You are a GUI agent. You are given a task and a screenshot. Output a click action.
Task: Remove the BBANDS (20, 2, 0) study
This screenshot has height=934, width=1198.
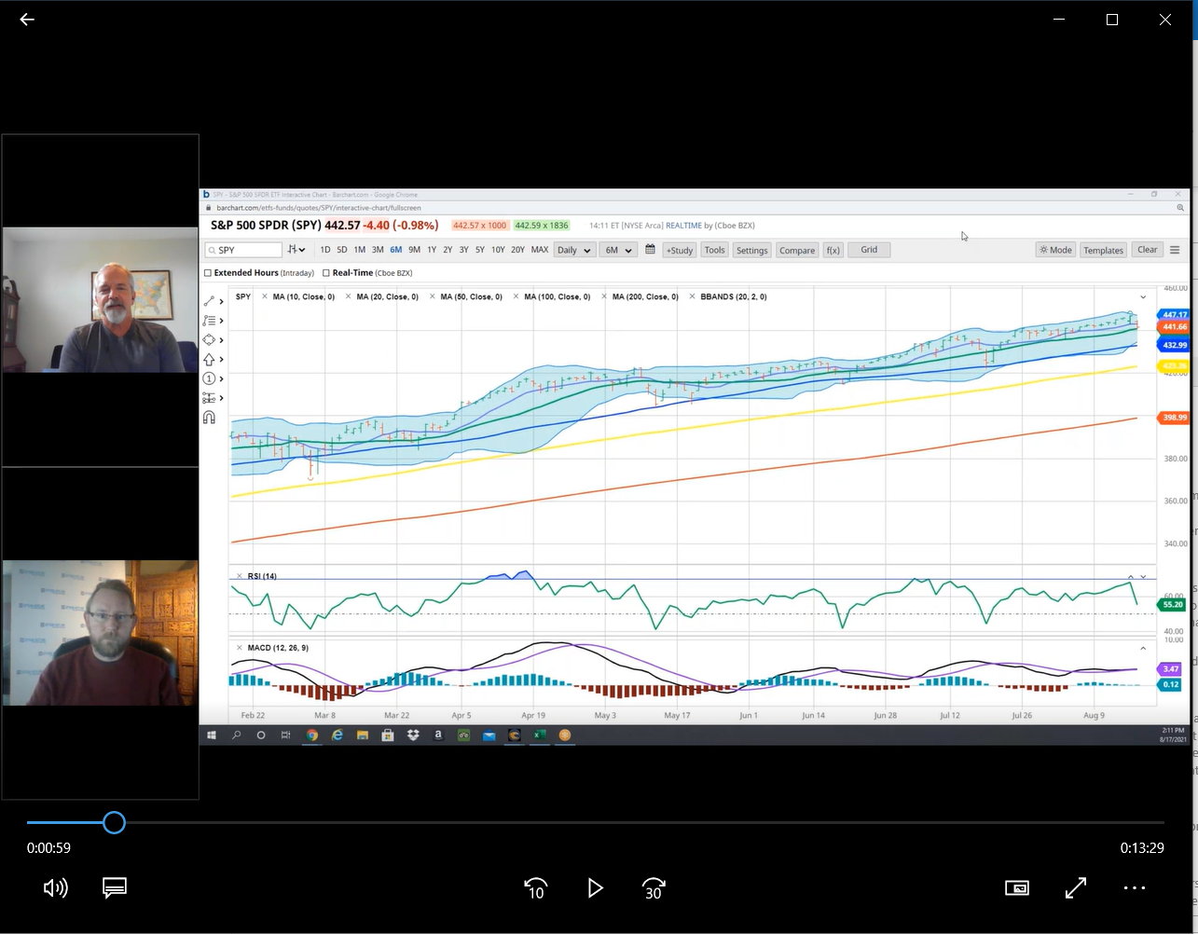point(692,296)
